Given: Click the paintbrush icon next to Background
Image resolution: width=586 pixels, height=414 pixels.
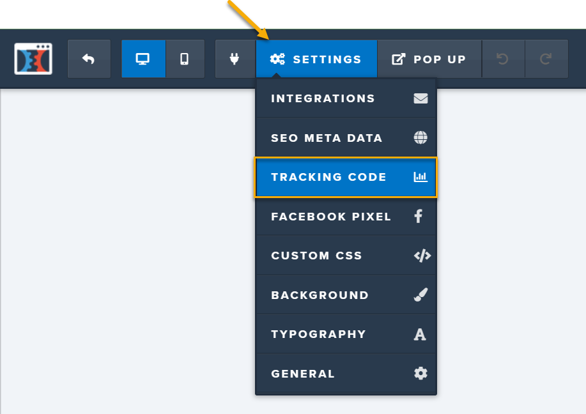Looking at the screenshot, I should click(420, 295).
